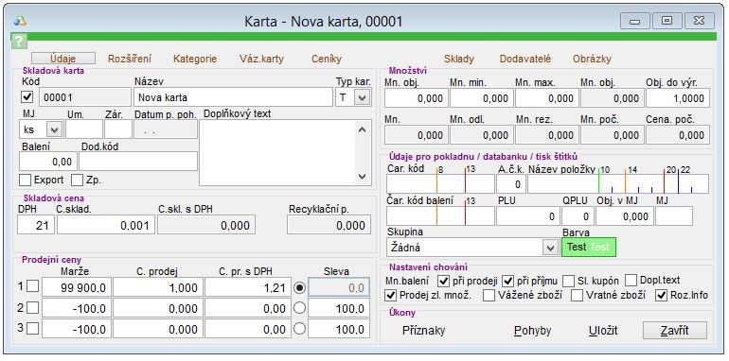
Task: Open the Obrázky tab
Action: point(592,59)
